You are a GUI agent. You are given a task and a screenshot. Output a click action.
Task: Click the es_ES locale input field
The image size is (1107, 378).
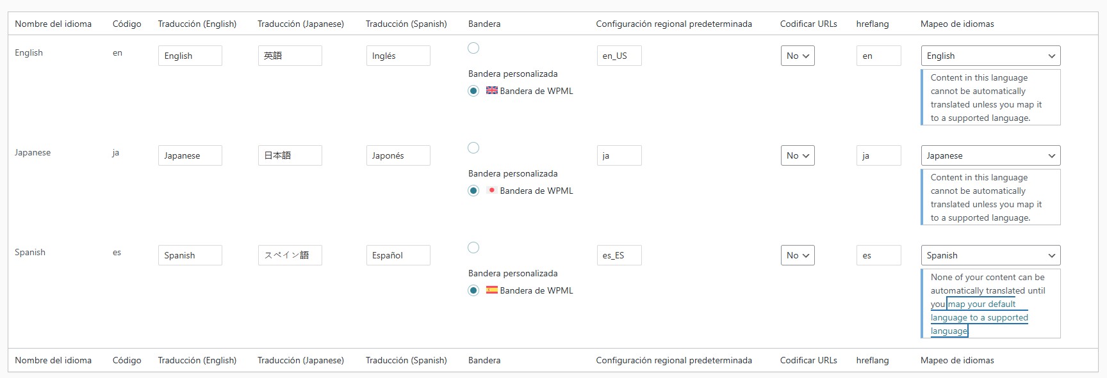619,255
